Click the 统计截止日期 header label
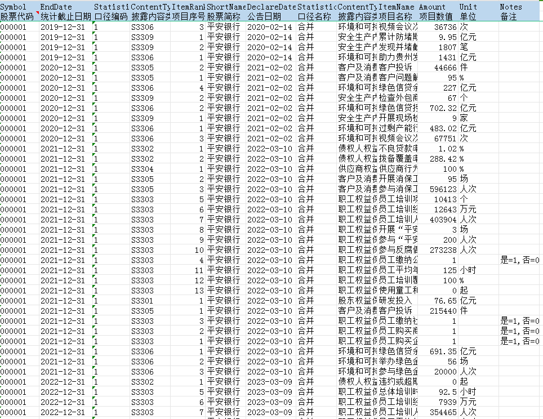 (x=66, y=16)
